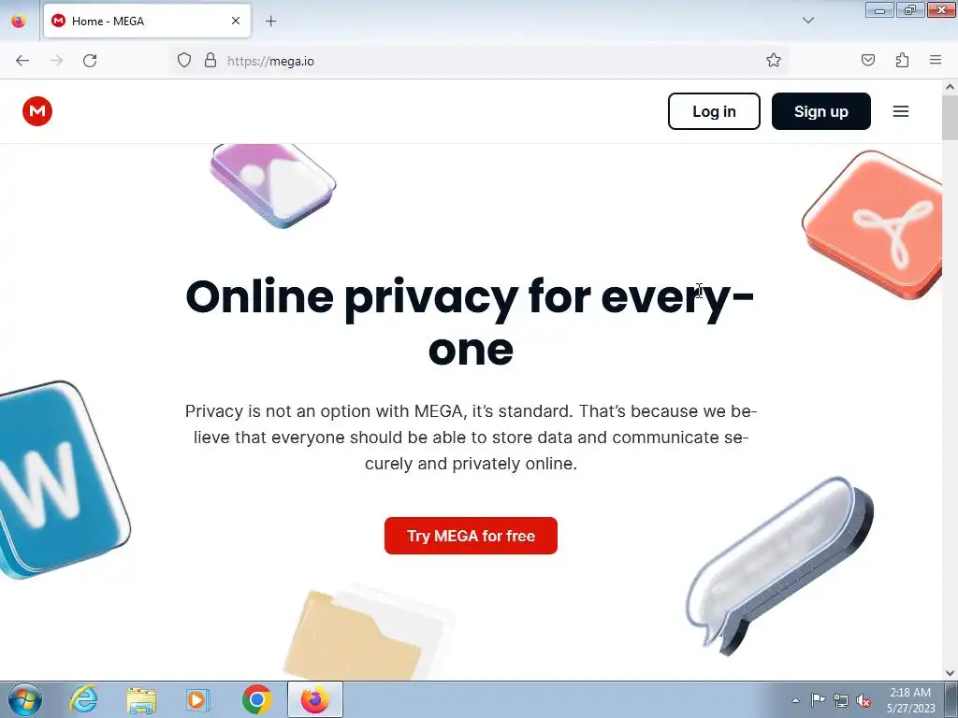Bookmark this page with the star icon
The image size is (958, 718).
[x=774, y=60]
